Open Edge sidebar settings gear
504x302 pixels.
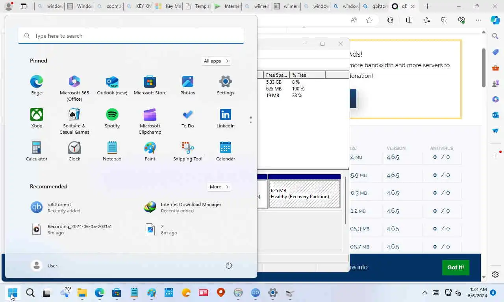(495, 274)
